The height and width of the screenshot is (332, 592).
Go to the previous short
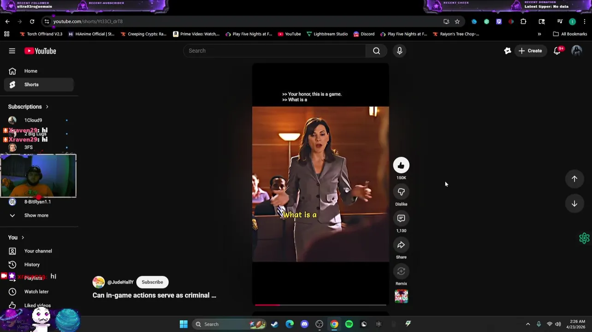coord(574,178)
